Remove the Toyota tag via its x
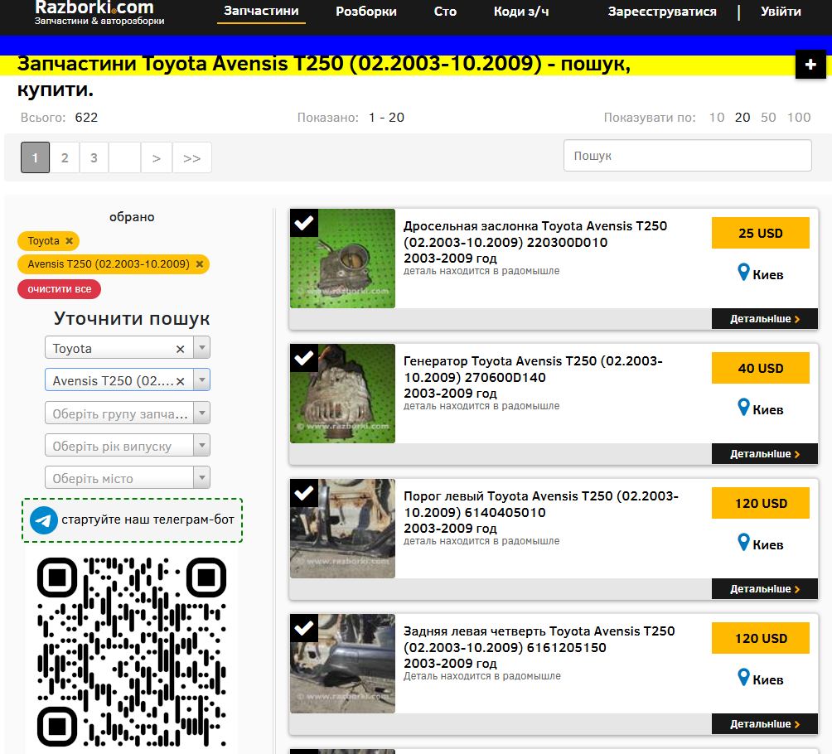This screenshot has height=754, width=832. 69,241
